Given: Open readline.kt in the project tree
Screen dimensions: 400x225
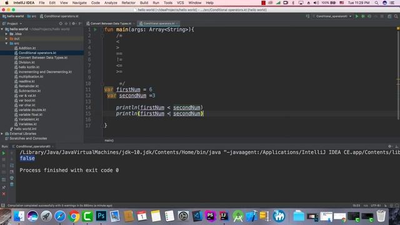Looking at the screenshot, I should point(26,82).
